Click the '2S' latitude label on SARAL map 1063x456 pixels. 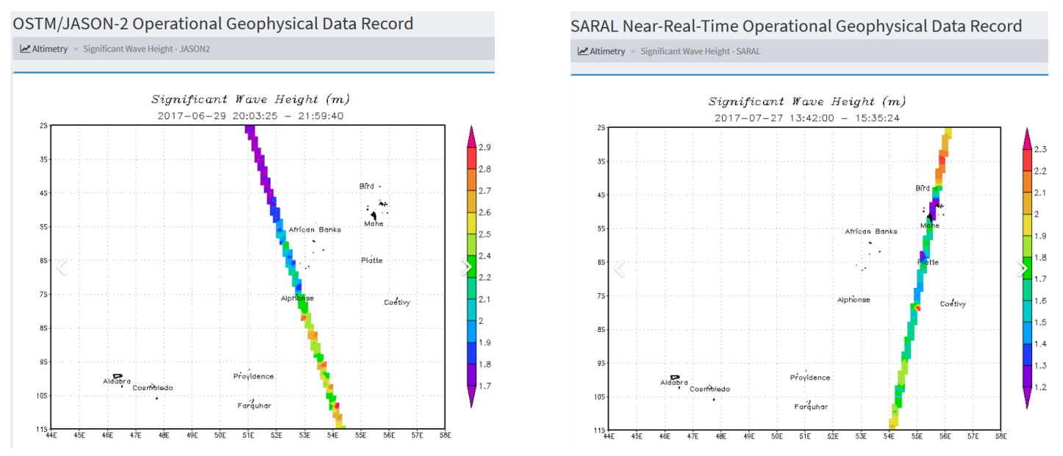pos(601,128)
